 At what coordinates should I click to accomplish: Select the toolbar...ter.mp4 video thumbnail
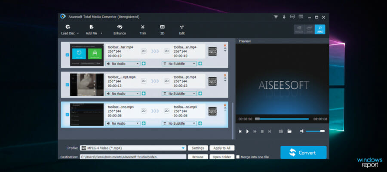87,55
